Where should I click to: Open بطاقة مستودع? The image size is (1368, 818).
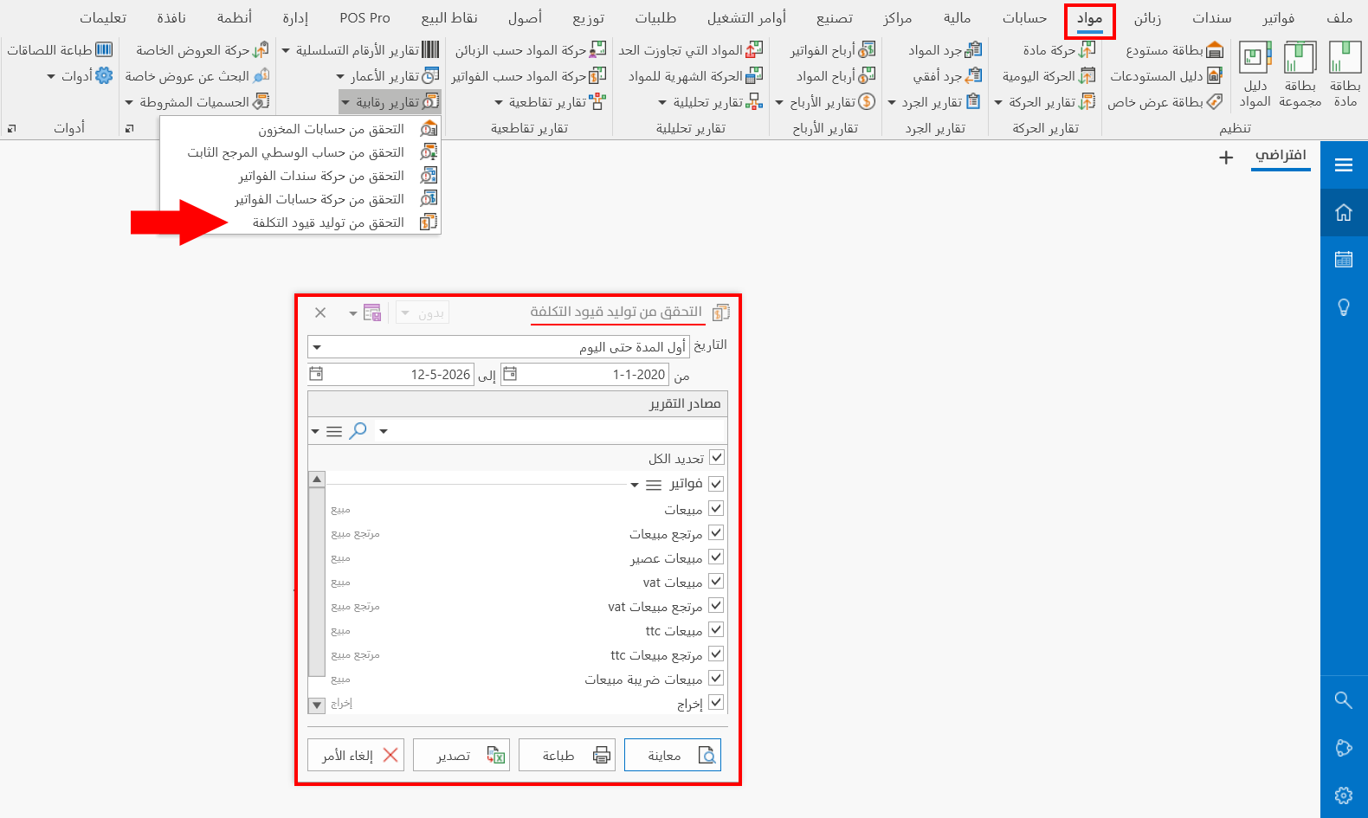(1174, 50)
